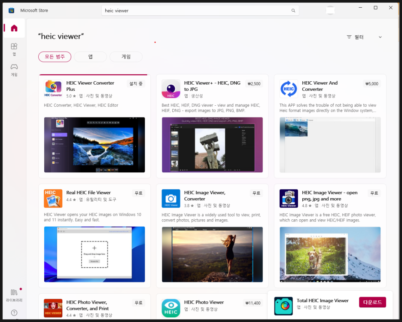Click the HEIC Viewer+ - HEIC, DNG to JPG title
Screen dimensions: 402x322
coord(212,86)
